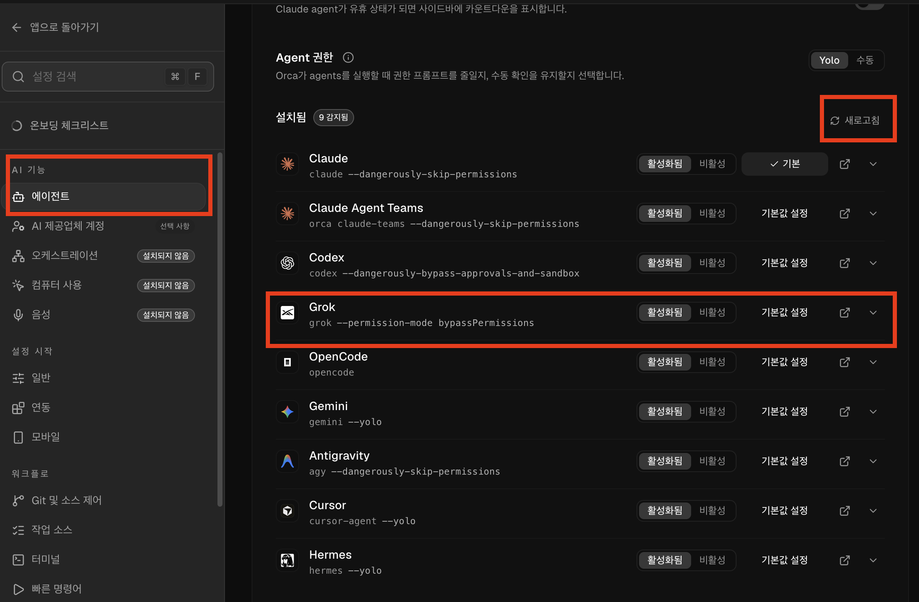Open 빠른 명령어 settings

point(104,589)
